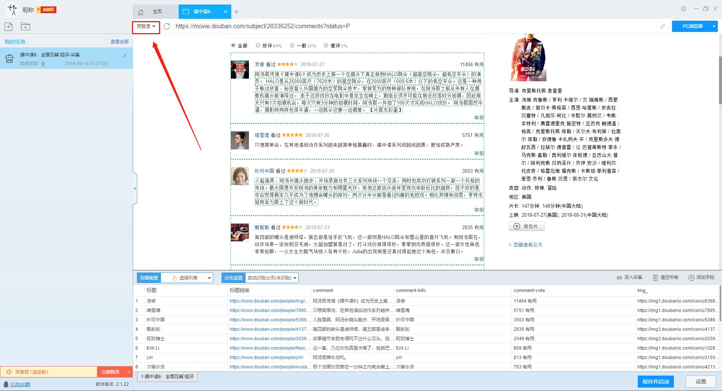Open the settings gear in title bar
Viewport: 722px width, 391px height.
click(x=684, y=9)
